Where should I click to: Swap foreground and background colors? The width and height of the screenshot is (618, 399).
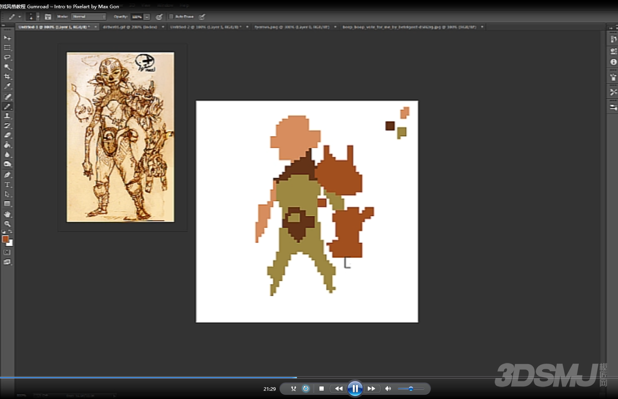pyautogui.click(x=10, y=232)
